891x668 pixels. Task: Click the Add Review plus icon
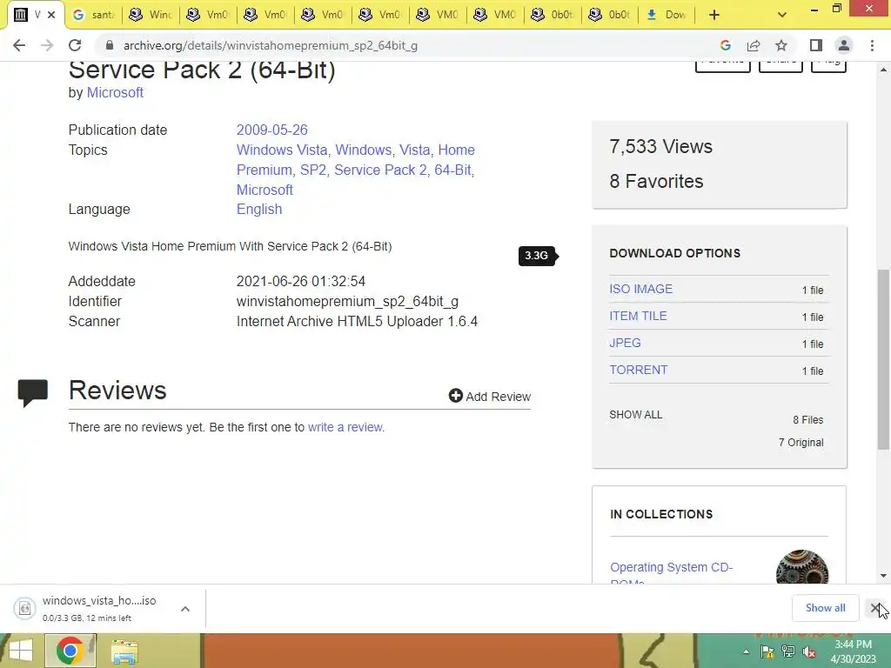[x=455, y=396]
